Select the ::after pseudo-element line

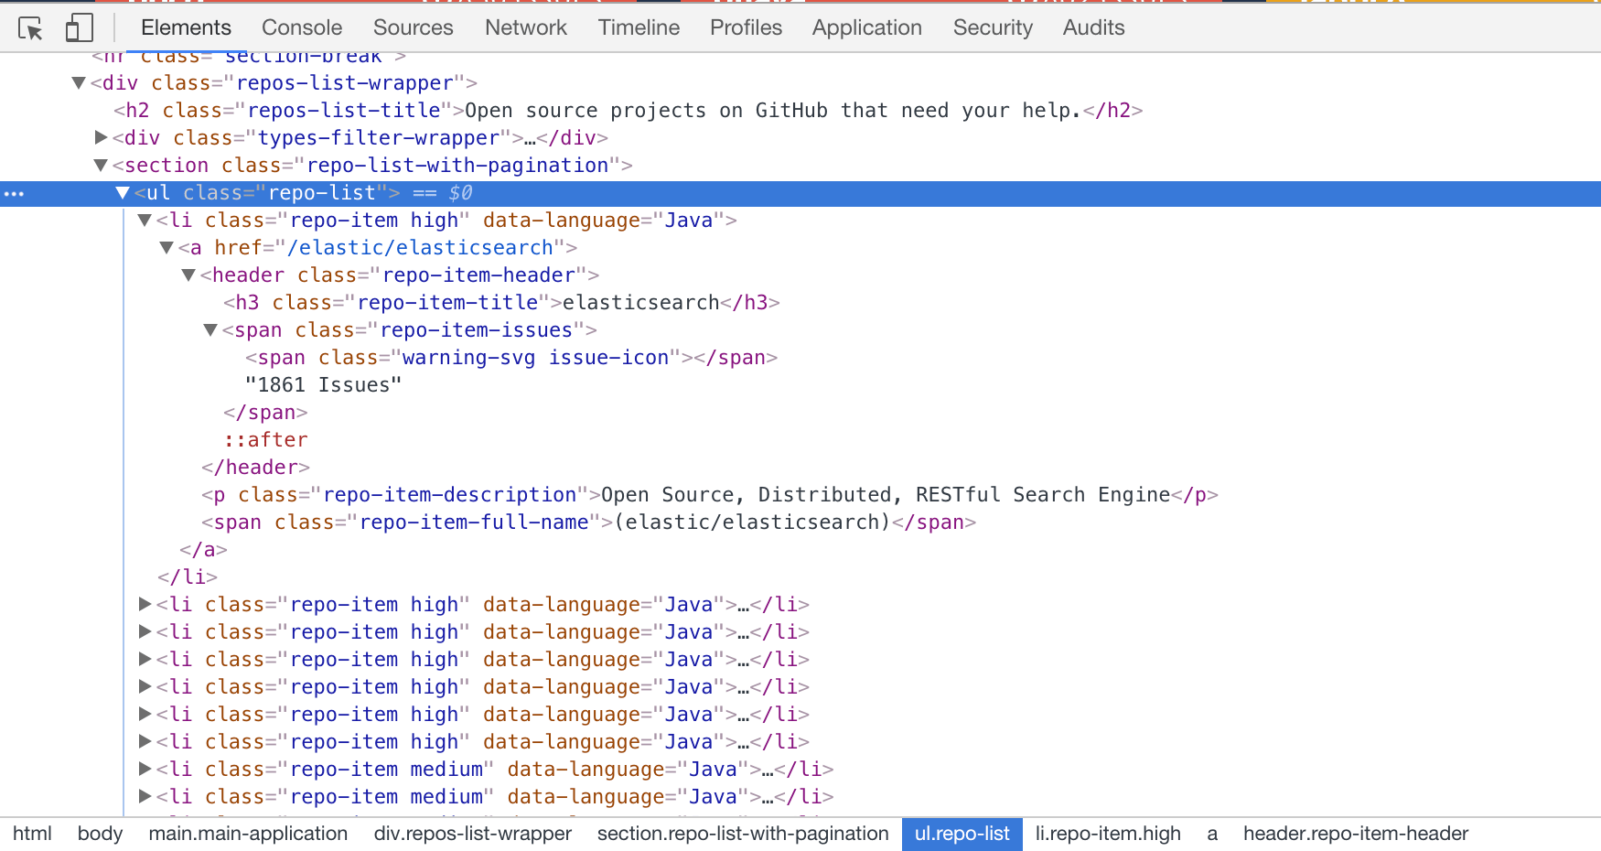[265, 440]
